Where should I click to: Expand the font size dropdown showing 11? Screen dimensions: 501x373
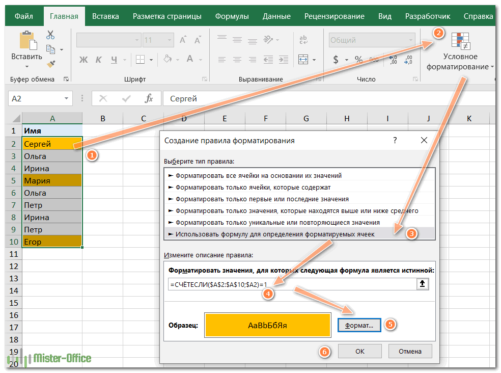(171, 40)
